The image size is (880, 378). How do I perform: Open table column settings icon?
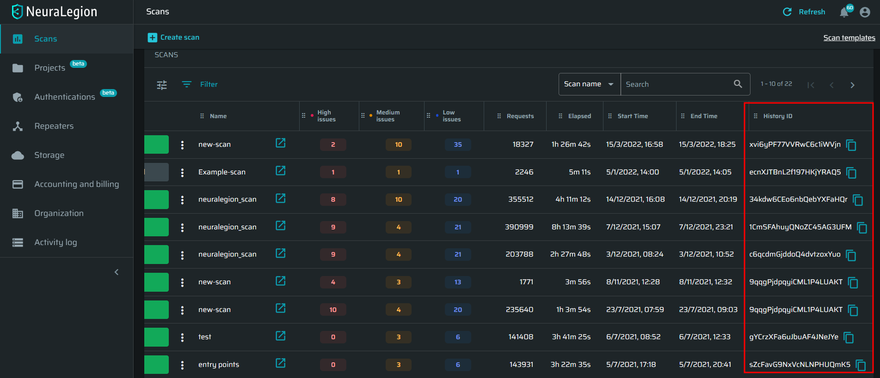click(x=162, y=85)
